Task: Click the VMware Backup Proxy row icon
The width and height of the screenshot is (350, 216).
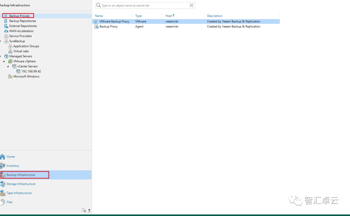Action: [96, 21]
